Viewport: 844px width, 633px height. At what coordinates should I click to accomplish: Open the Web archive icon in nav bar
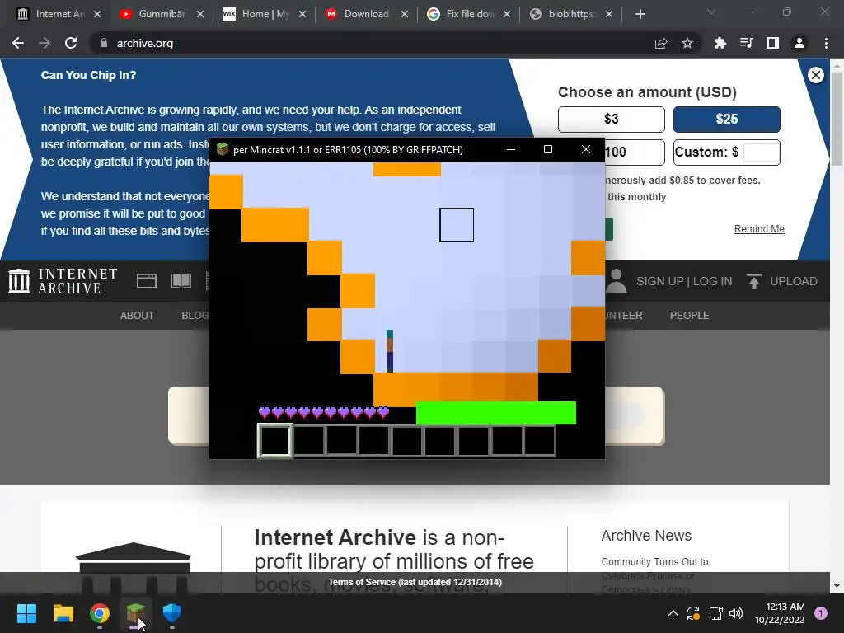point(147,281)
